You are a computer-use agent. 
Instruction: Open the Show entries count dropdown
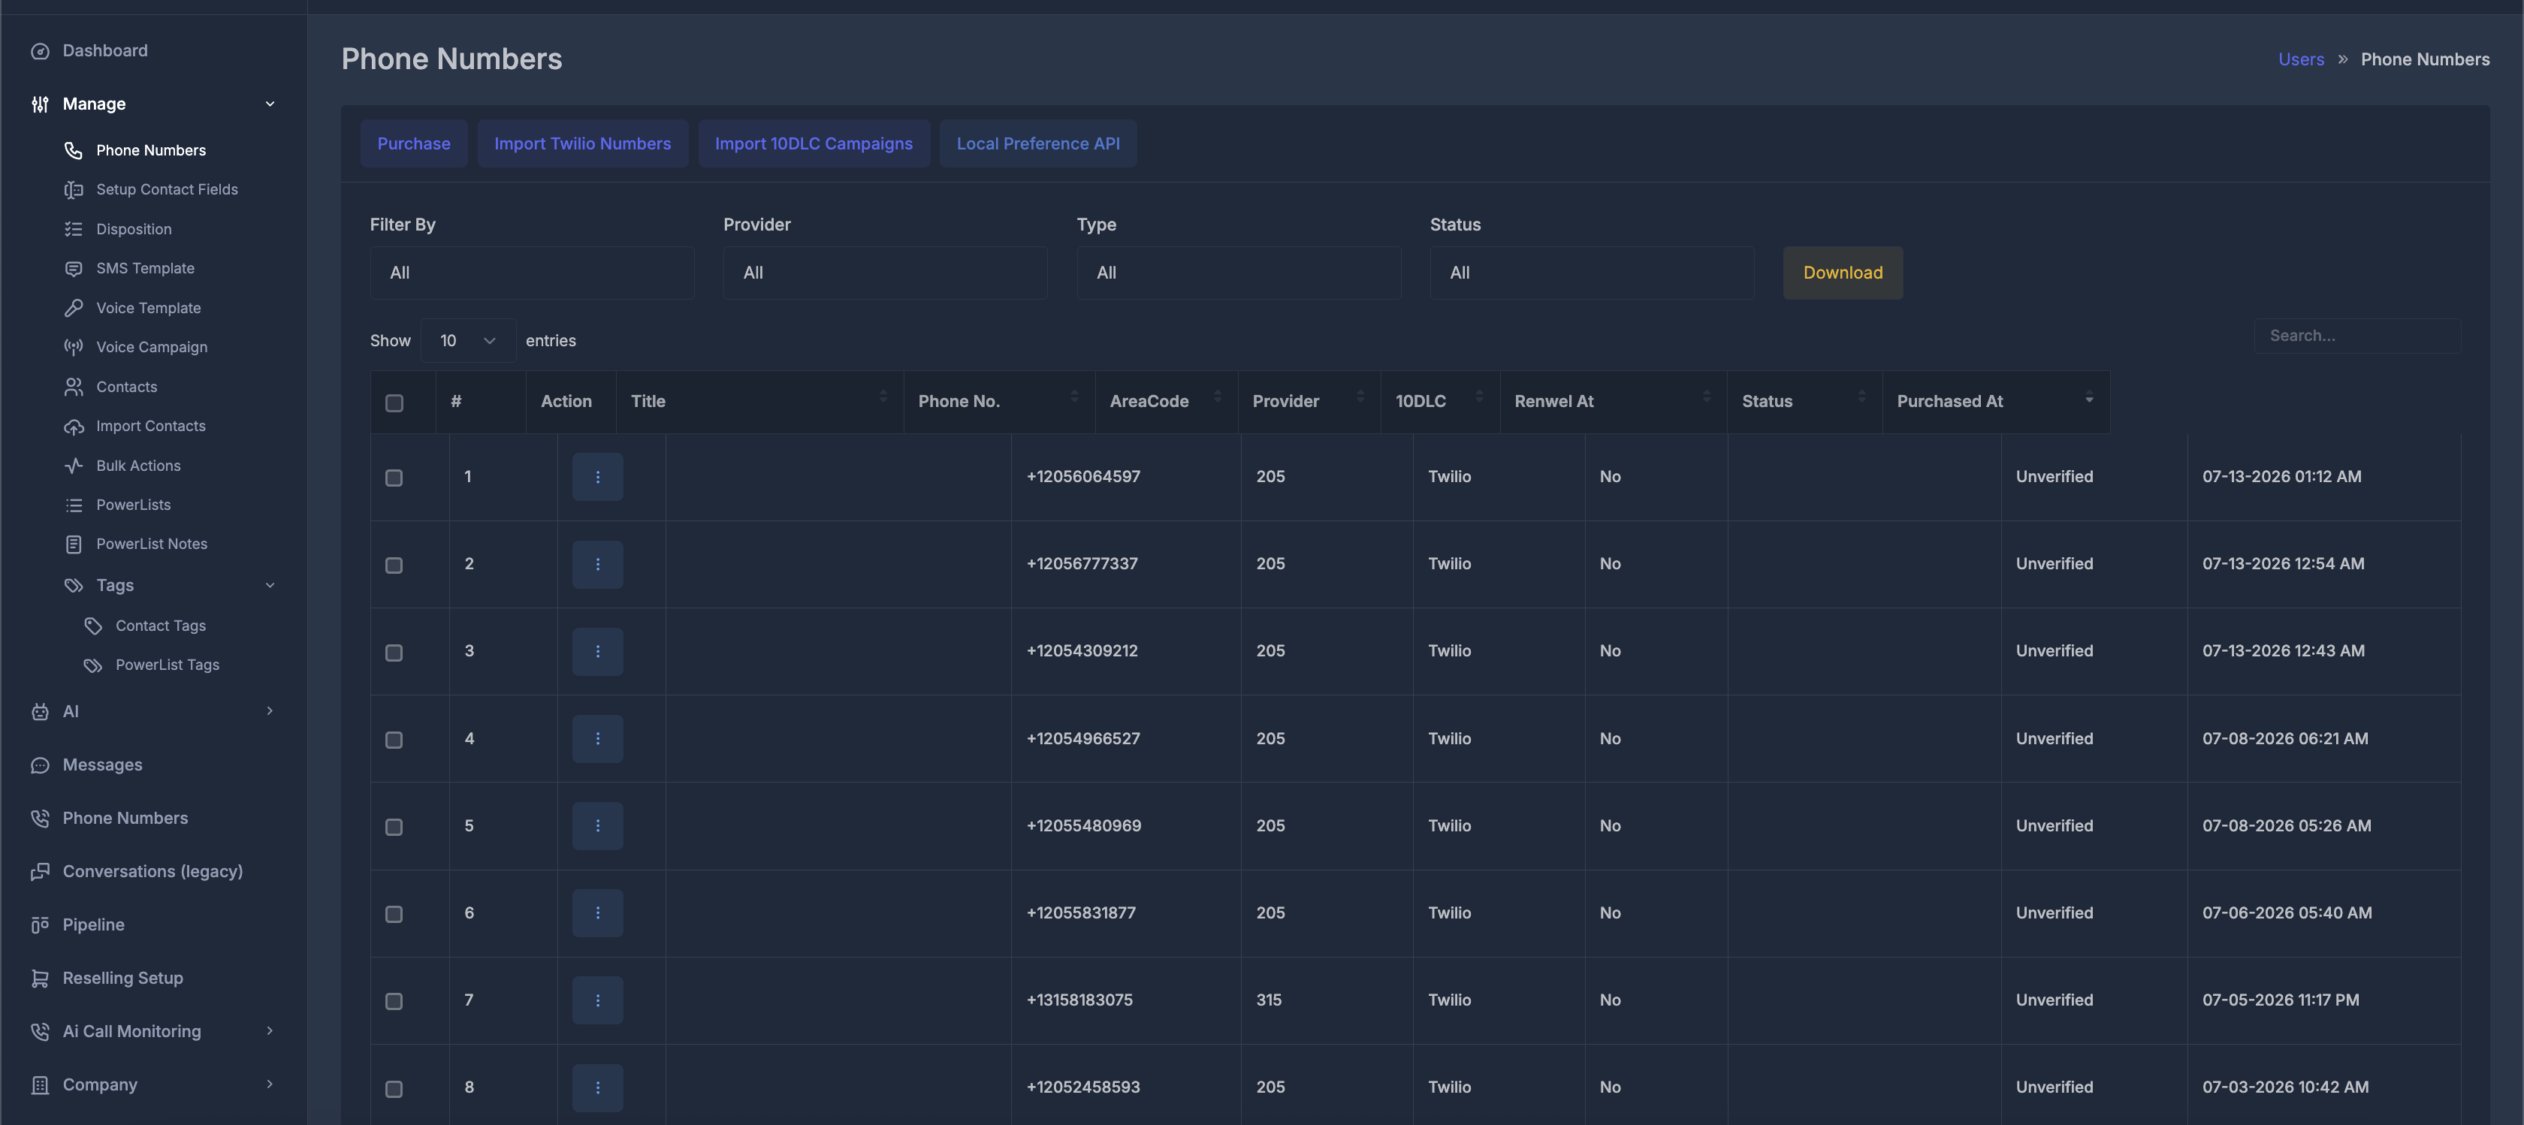[x=468, y=341]
